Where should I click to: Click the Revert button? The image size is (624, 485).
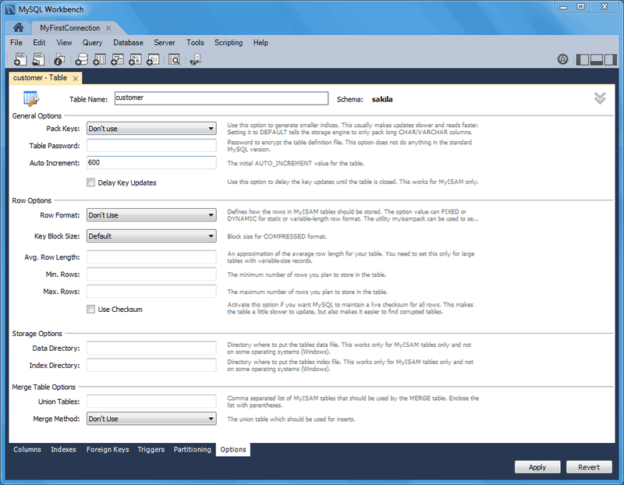[589, 466]
